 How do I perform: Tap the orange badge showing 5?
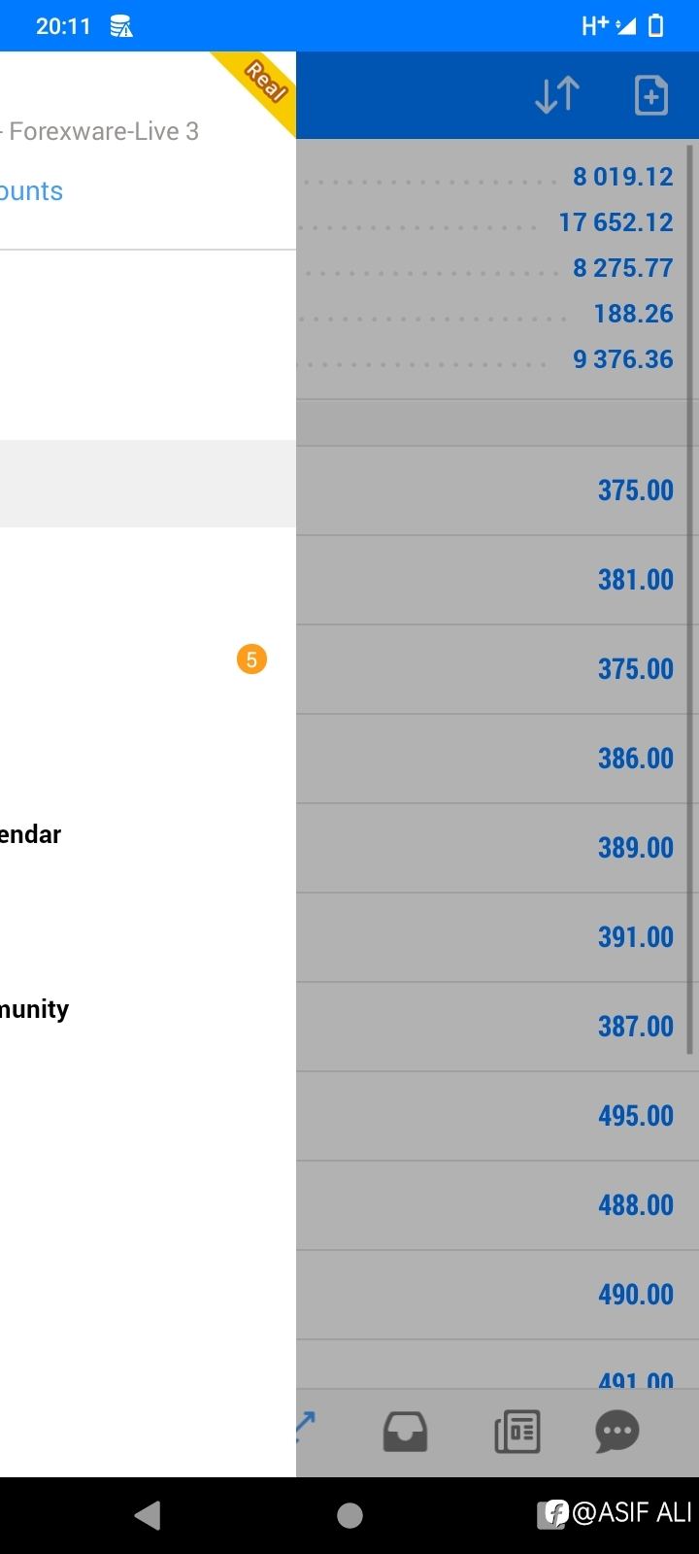click(251, 659)
